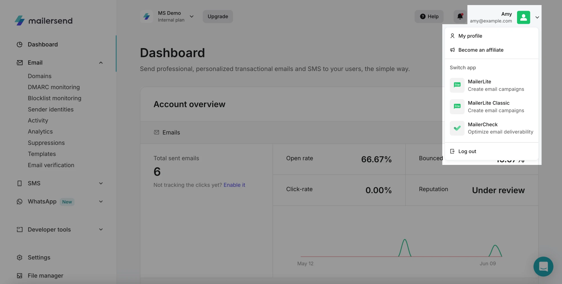Click the File manager image icon

[19, 276]
